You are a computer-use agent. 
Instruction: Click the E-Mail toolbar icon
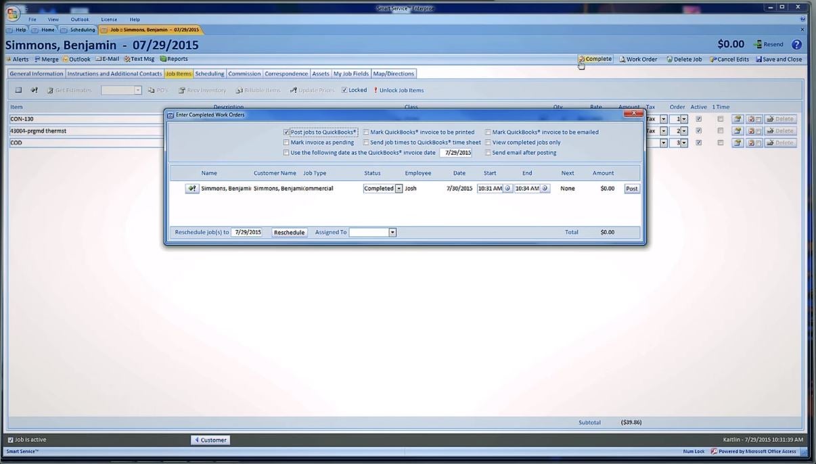(x=106, y=59)
